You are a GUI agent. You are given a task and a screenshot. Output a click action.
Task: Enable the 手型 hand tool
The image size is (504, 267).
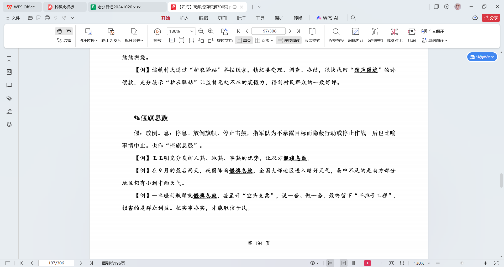coord(64,31)
